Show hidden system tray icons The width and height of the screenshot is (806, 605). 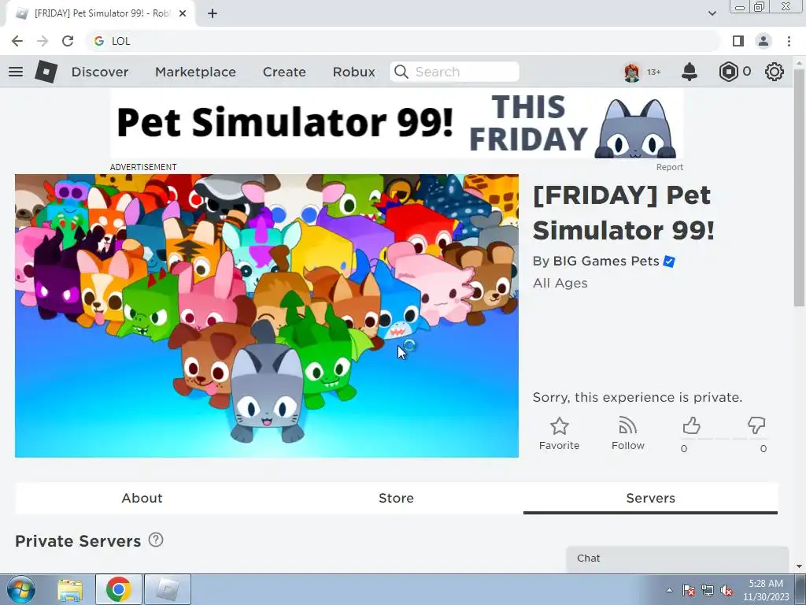(669, 591)
